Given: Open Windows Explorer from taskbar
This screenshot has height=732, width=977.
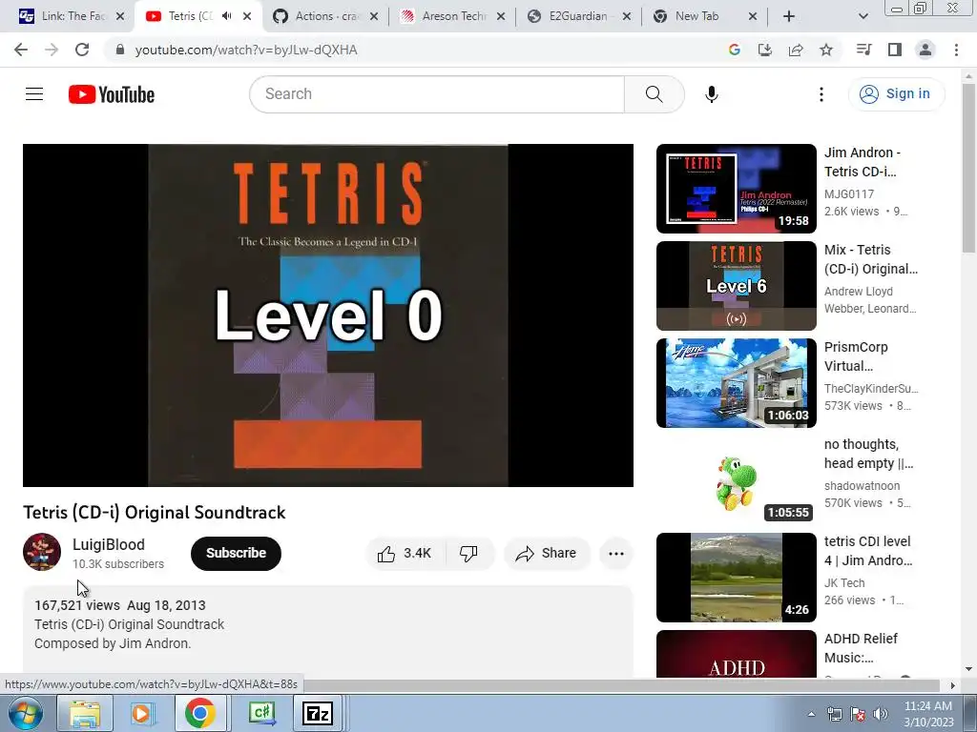Looking at the screenshot, I should (x=85, y=713).
